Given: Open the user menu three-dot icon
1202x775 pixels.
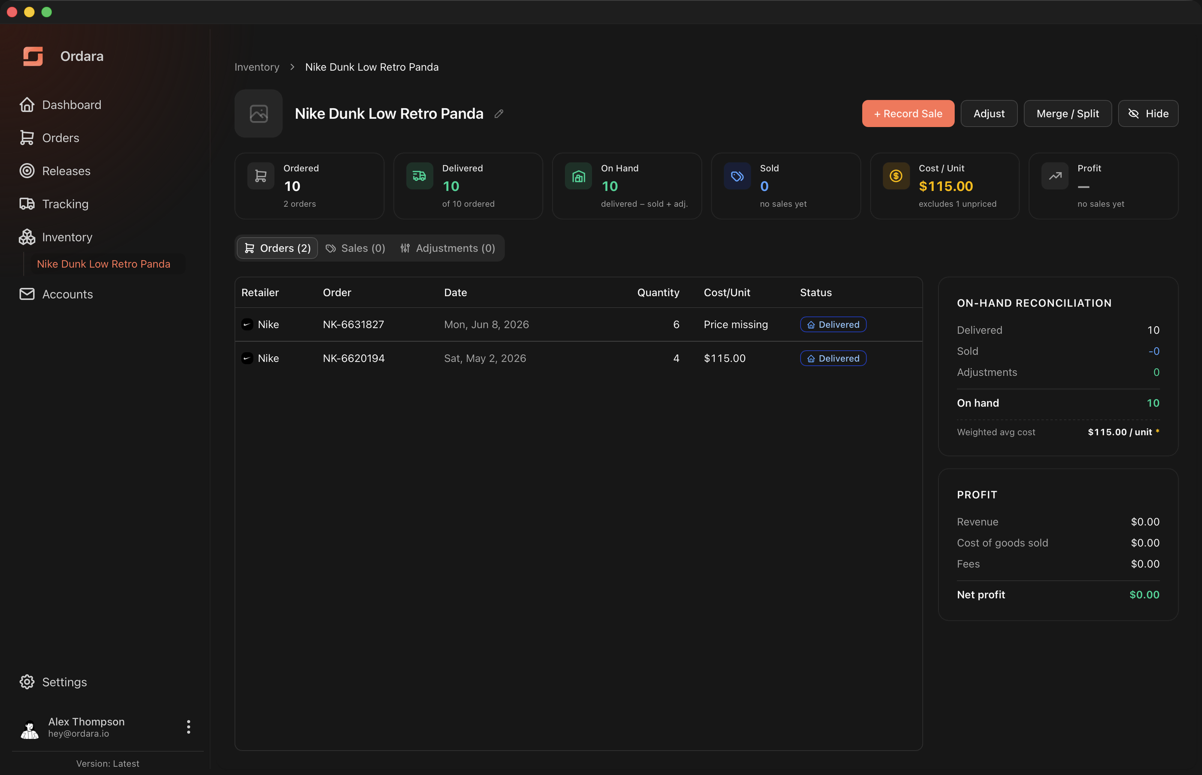Looking at the screenshot, I should (x=189, y=727).
